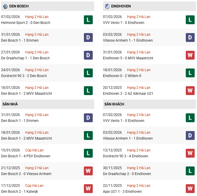Image resolution: width=197 pixels, height=196 pixels.
Task: Open the Cúp Hà Lan link dated 15/01/2026
Action: point(34,150)
